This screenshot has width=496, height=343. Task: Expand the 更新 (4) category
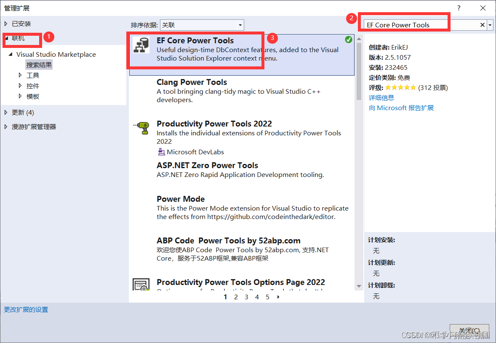point(6,112)
